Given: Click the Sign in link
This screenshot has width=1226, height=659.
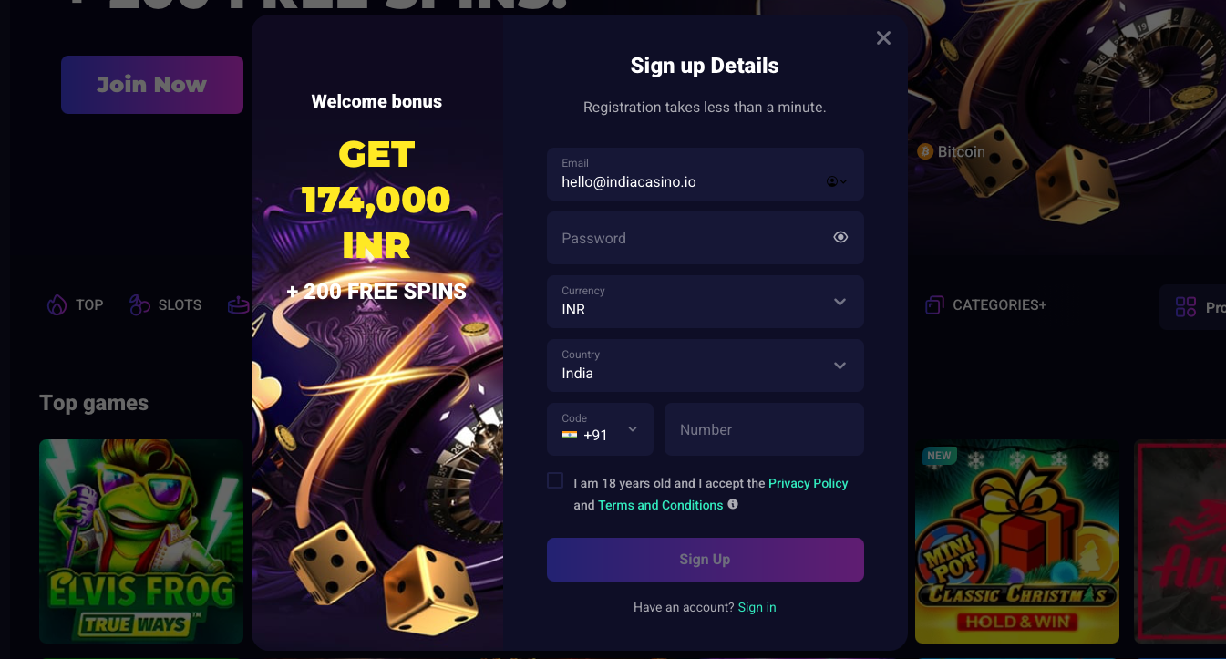Looking at the screenshot, I should pyautogui.click(x=757, y=607).
